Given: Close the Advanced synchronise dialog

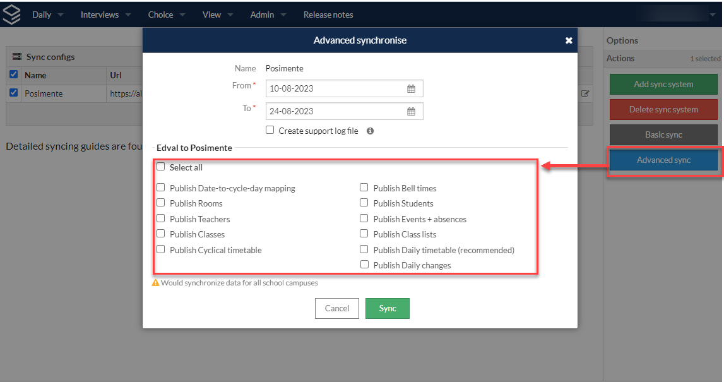Looking at the screenshot, I should [x=569, y=40].
